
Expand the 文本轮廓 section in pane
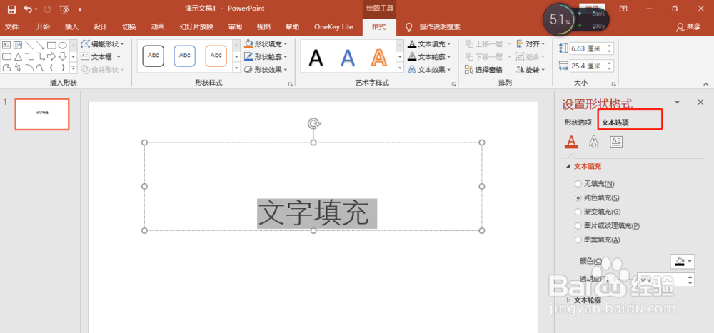pyautogui.click(x=568, y=300)
